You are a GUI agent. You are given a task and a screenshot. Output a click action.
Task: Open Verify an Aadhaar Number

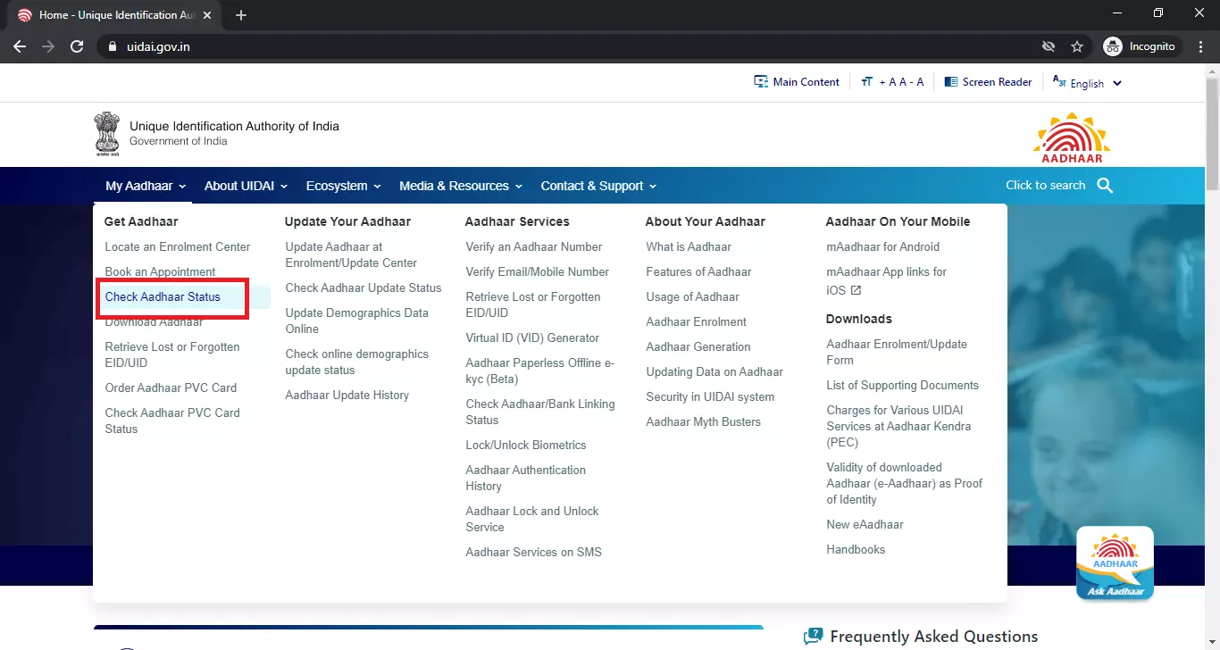point(534,246)
